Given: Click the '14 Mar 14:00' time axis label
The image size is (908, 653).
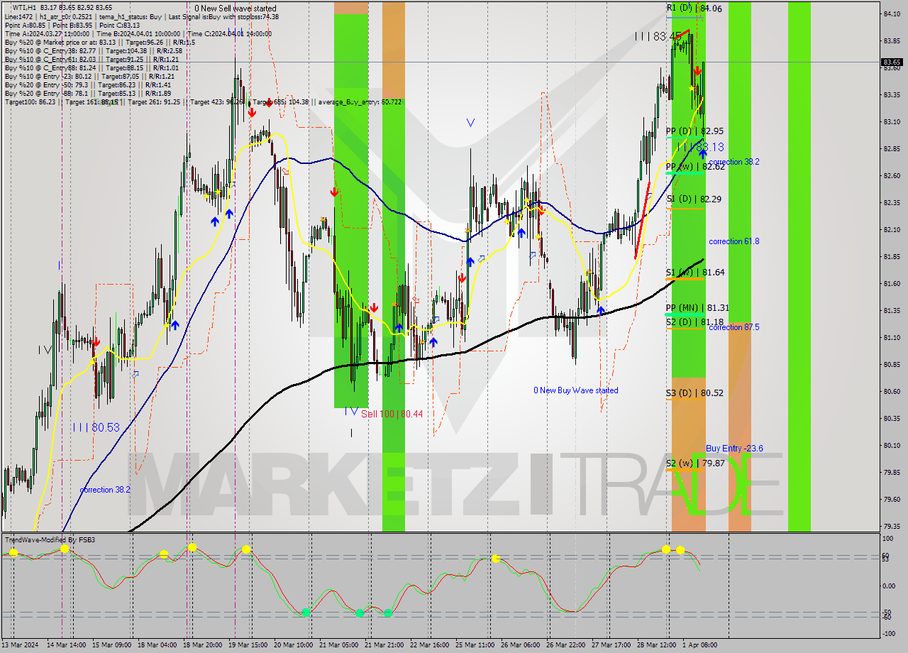Looking at the screenshot, I should (x=67, y=645).
